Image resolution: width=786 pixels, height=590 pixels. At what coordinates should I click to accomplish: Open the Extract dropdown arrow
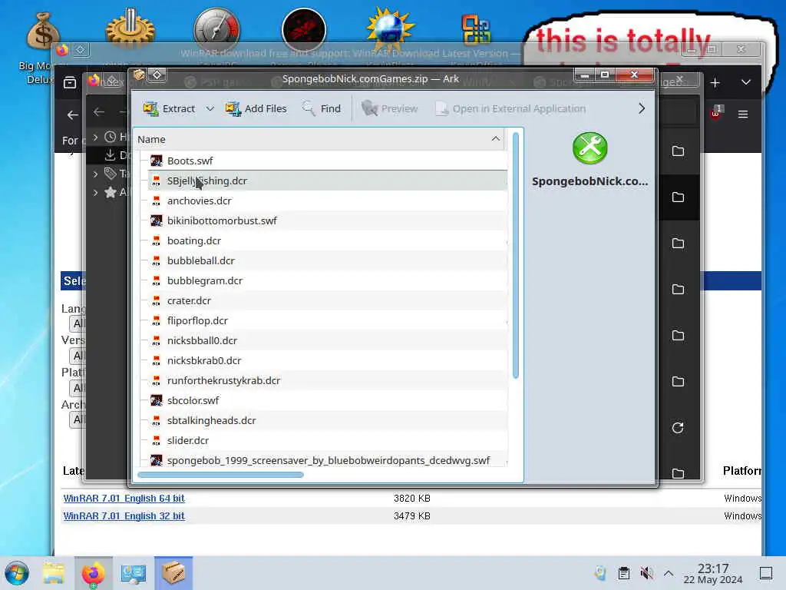pyautogui.click(x=210, y=108)
